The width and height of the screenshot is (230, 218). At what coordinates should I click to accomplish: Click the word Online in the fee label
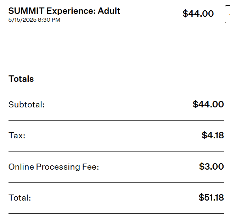pos(20,167)
